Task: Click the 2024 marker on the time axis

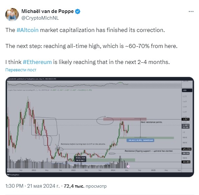Action: tap(113, 170)
